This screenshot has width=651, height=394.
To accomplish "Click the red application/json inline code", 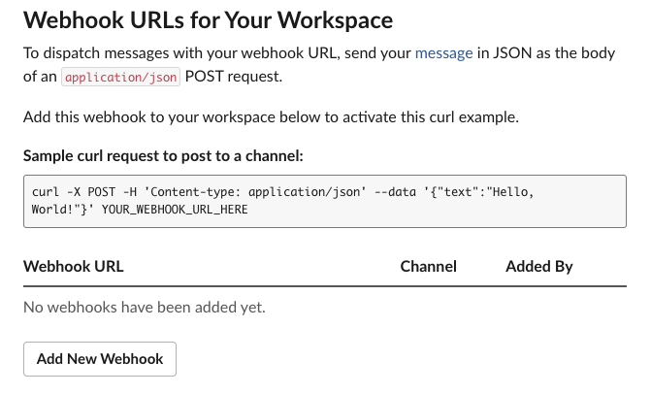I will [x=120, y=79].
